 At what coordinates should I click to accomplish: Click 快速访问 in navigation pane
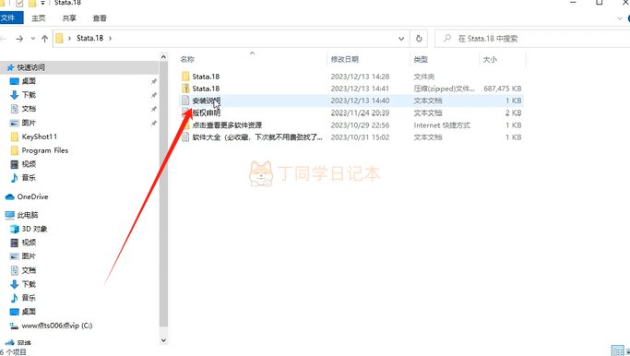tap(31, 67)
